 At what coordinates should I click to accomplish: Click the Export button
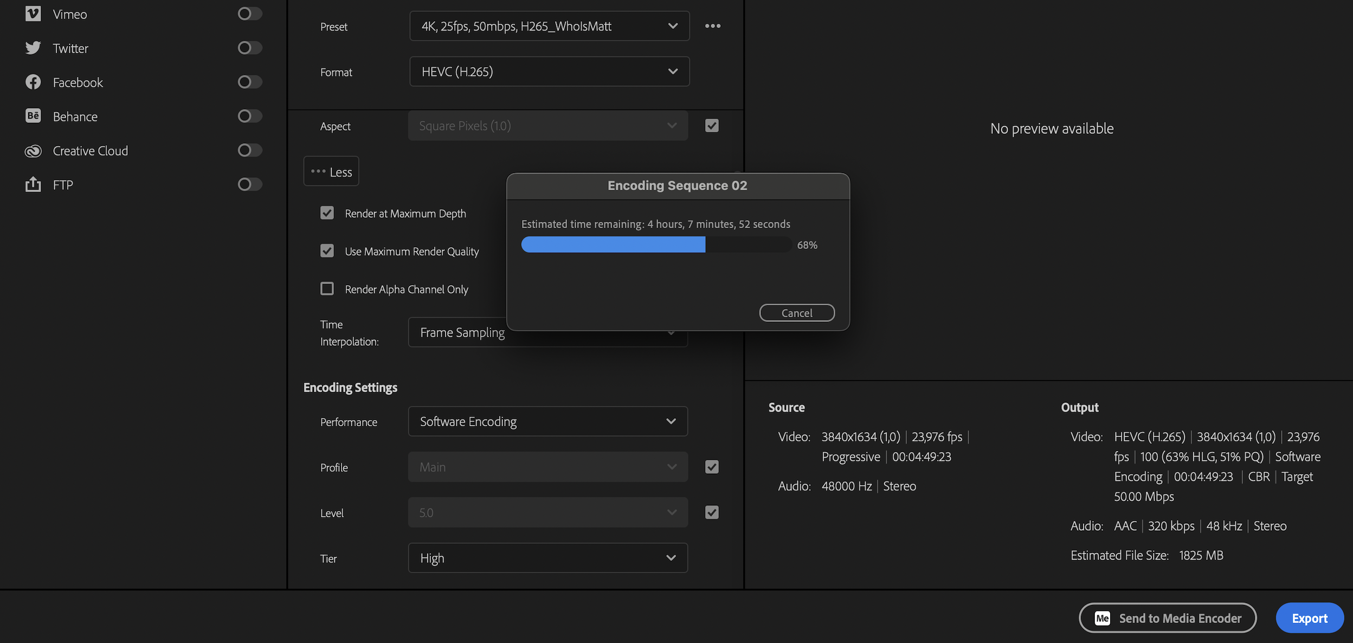click(x=1309, y=617)
